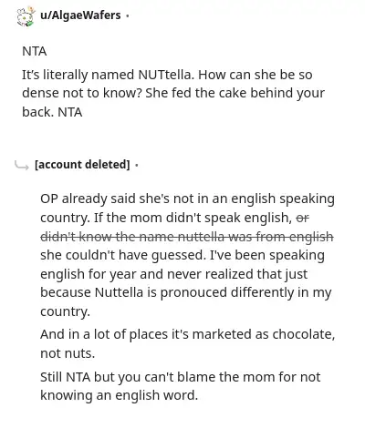The height and width of the screenshot is (428, 365).
Task: Select the [account deleted] author label
Action: tap(82, 165)
